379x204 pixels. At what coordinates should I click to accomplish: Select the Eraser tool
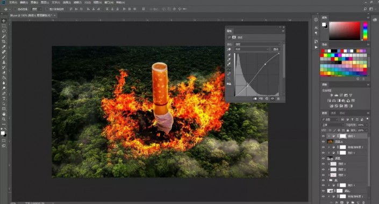point(4,72)
